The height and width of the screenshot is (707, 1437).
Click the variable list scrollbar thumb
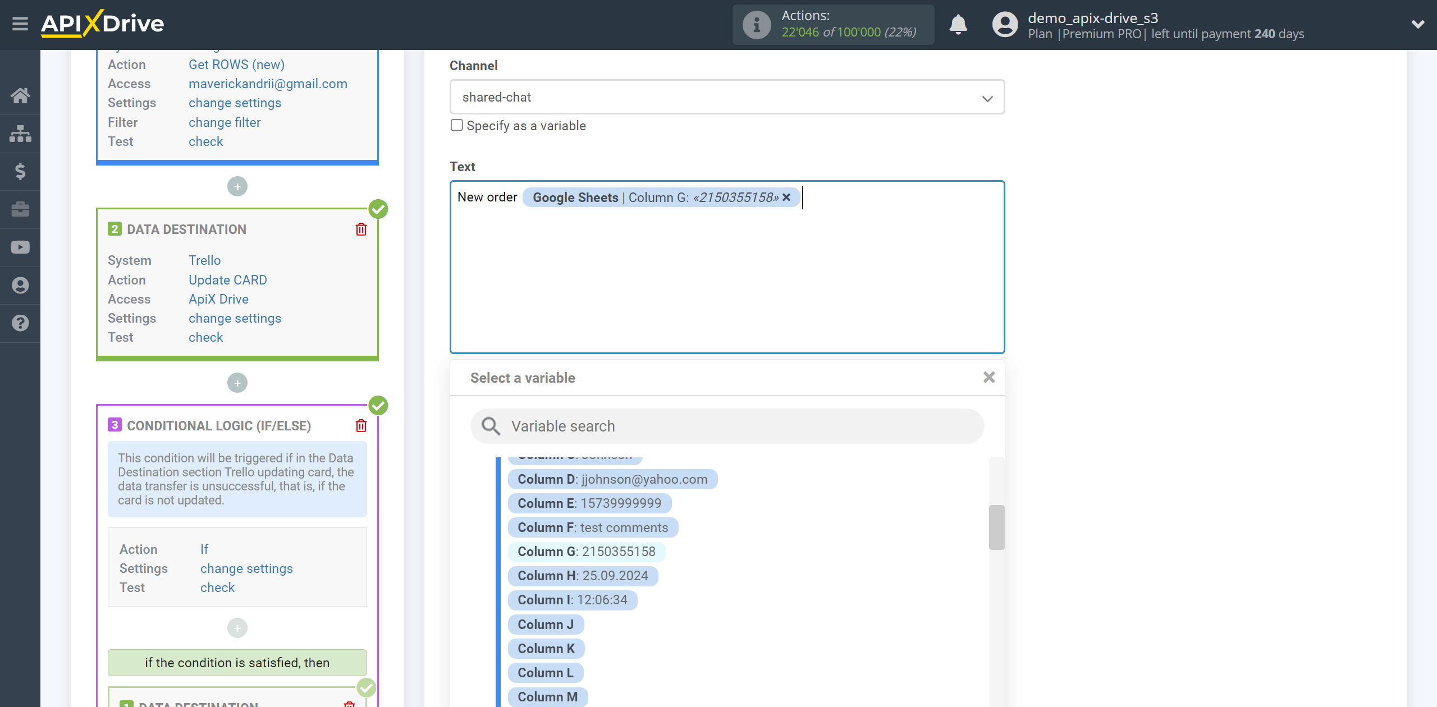(996, 527)
